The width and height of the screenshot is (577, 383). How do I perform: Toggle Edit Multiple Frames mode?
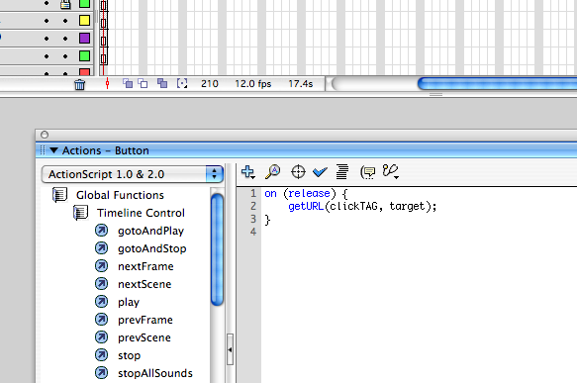pos(162,83)
